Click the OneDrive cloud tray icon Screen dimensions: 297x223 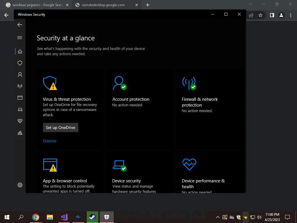click(x=232, y=217)
